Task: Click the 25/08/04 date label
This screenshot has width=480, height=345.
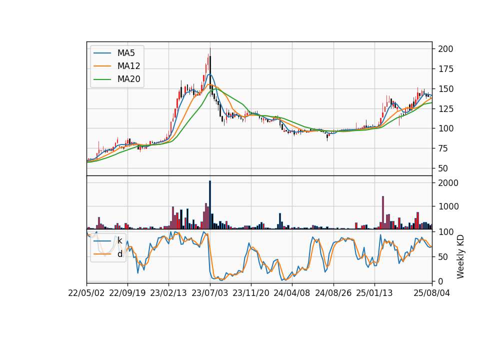Action: coord(432,293)
